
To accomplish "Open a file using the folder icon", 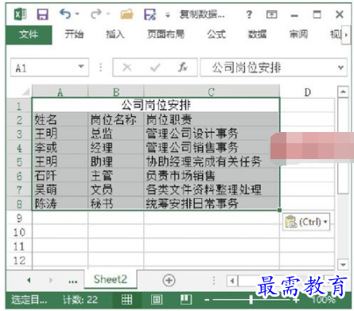I will pyautogui.click(x=126, y=14).
